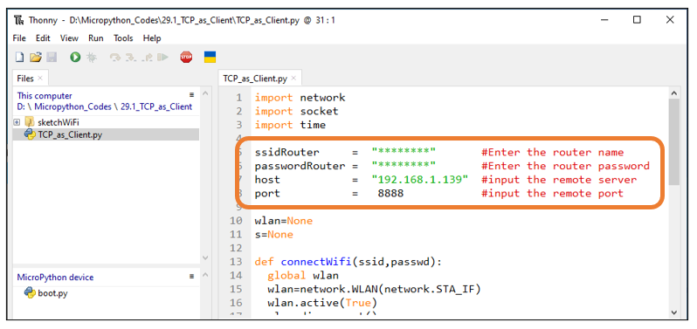697x329 pixels.
Task: Click editor scrollbar up arrow
Action: coord(674,93)
